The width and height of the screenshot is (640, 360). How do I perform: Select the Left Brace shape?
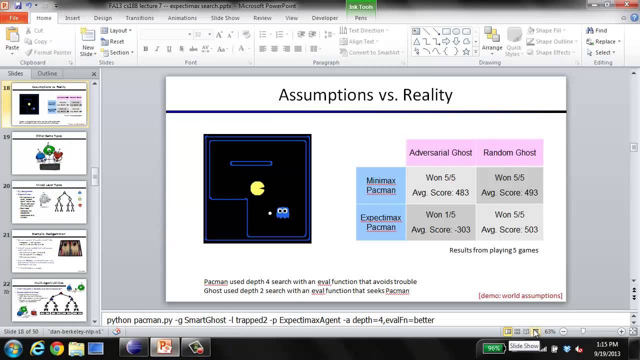tap(446, 51)
